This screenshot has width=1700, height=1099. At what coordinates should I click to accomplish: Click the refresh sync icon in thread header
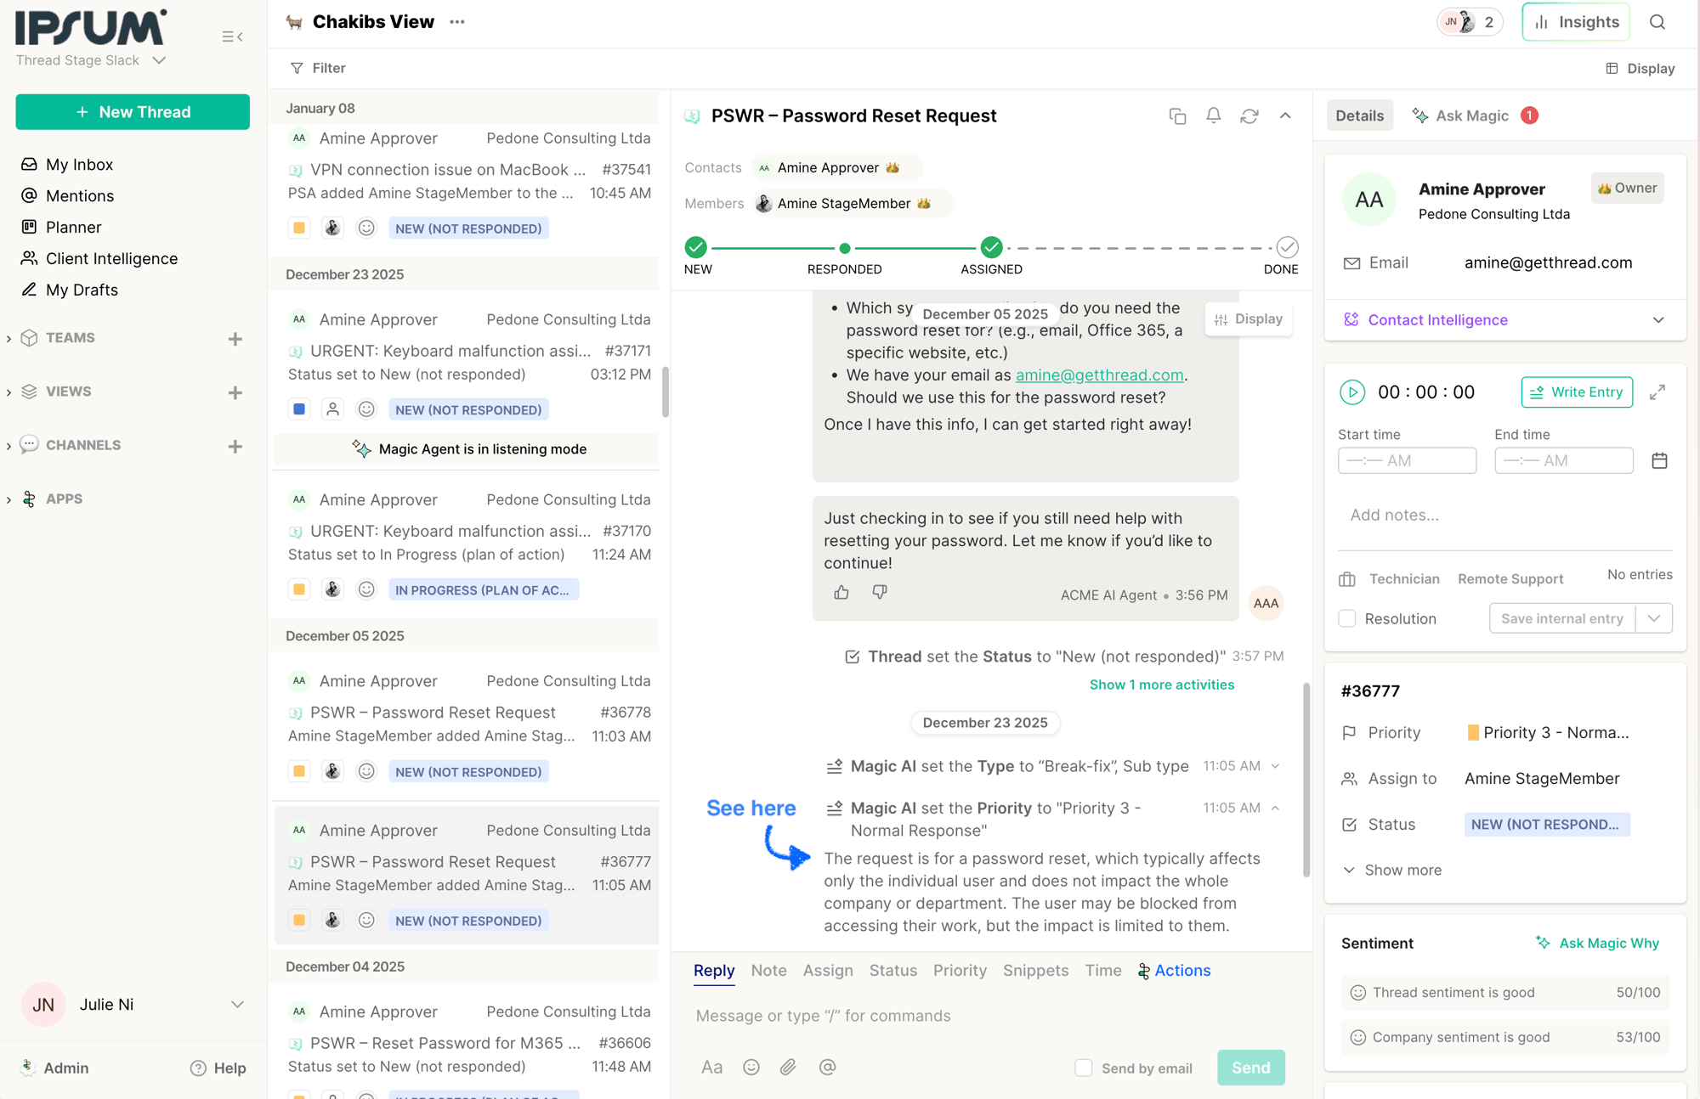click(1249, 116)
